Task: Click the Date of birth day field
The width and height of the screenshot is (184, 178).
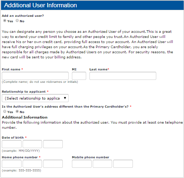Action: (32, 144)
